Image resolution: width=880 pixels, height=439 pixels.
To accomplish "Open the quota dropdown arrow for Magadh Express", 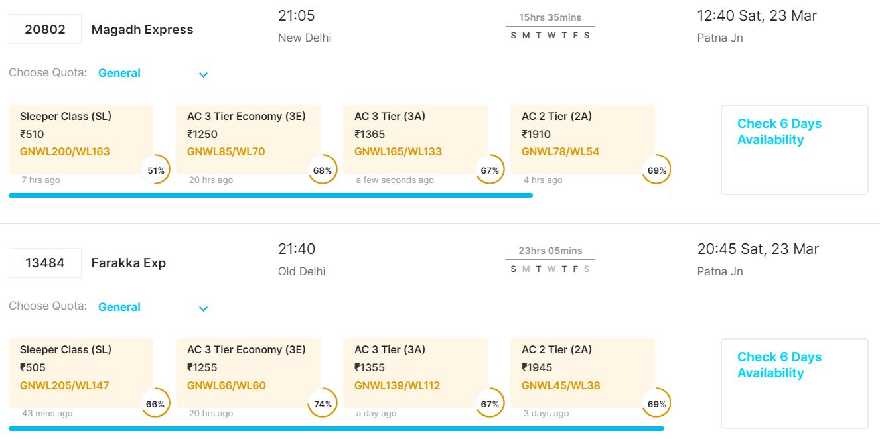I will click(x=204, y=74).
